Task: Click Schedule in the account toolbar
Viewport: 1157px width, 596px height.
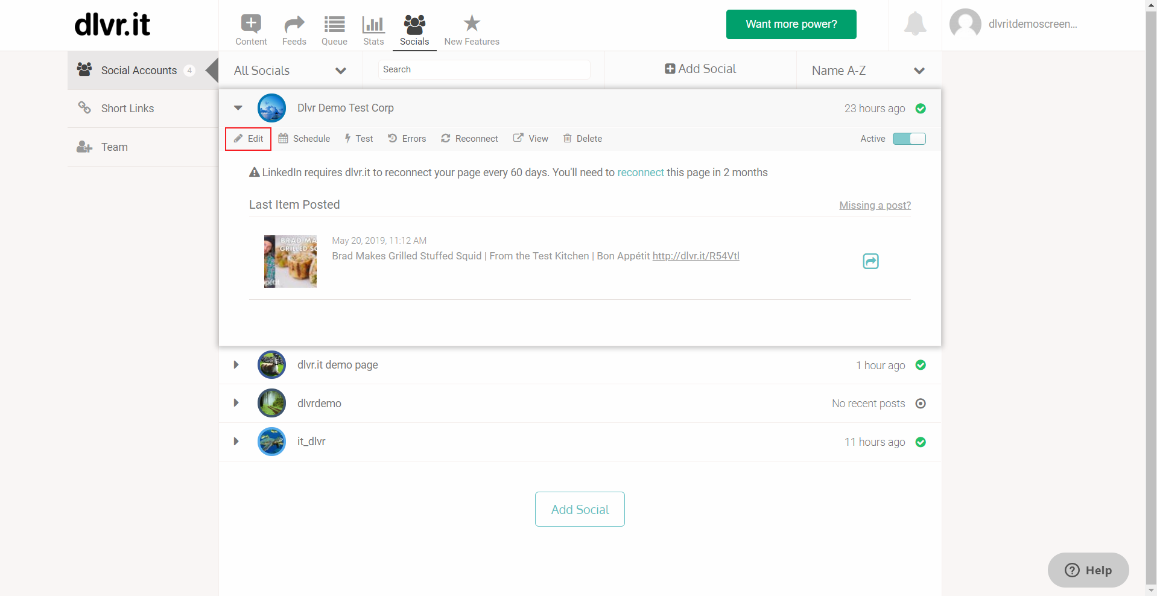Action: (304, 139)
